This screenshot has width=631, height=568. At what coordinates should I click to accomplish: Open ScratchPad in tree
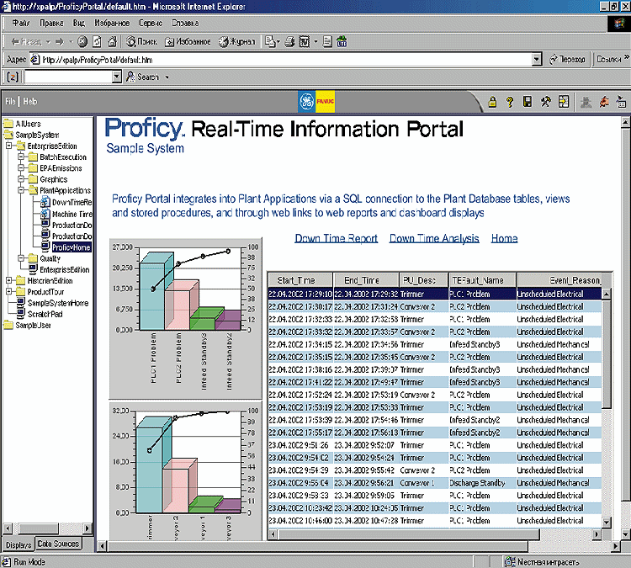click(x=45, y=314)
